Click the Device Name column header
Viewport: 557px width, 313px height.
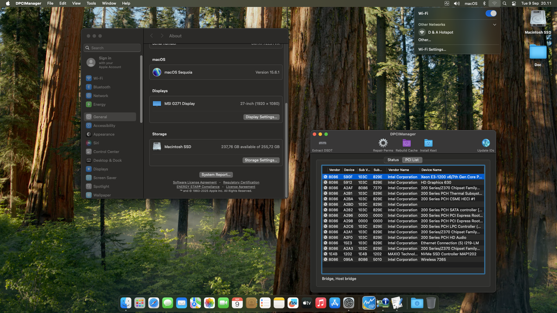pyautogui.click(x=452, y=170)
